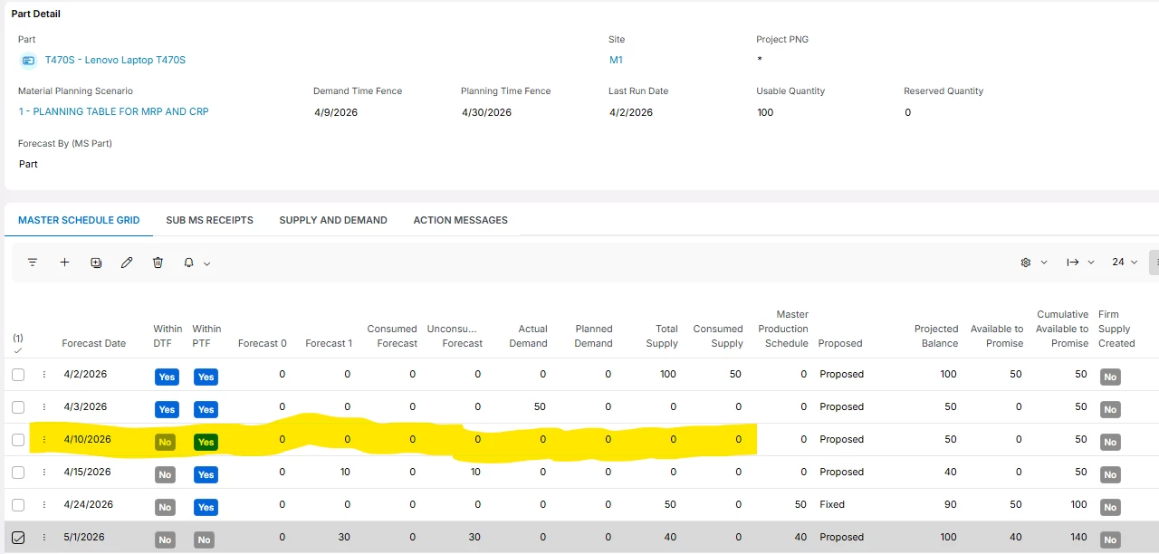
Task: Click the duplicate row icon
Action: (96, 263)
